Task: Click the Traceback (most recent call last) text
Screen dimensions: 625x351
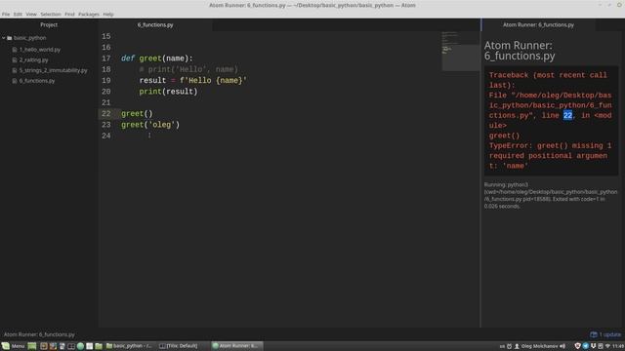Action: point(548,80)
